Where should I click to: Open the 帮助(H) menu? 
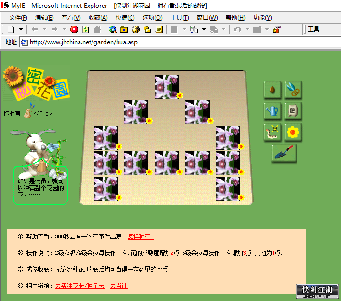236,18
